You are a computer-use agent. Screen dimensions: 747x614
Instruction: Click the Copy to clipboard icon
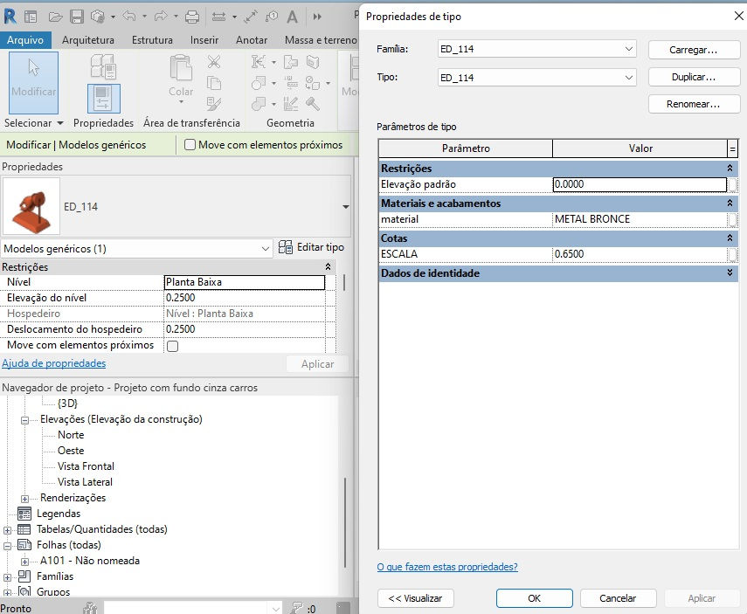(x=214, y=83)
